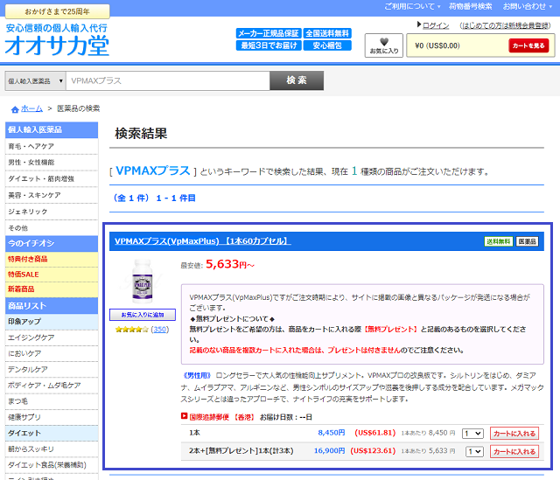Screen dimensions: 560x480
Task: Select デンタルケア in the product list
Action: [52, 369]
